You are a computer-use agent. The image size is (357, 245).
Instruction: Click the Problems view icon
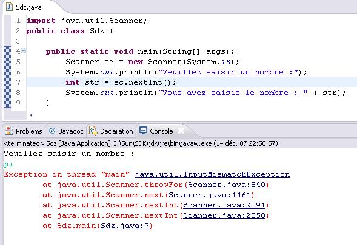pyautogui.click(x=9, y=131)
